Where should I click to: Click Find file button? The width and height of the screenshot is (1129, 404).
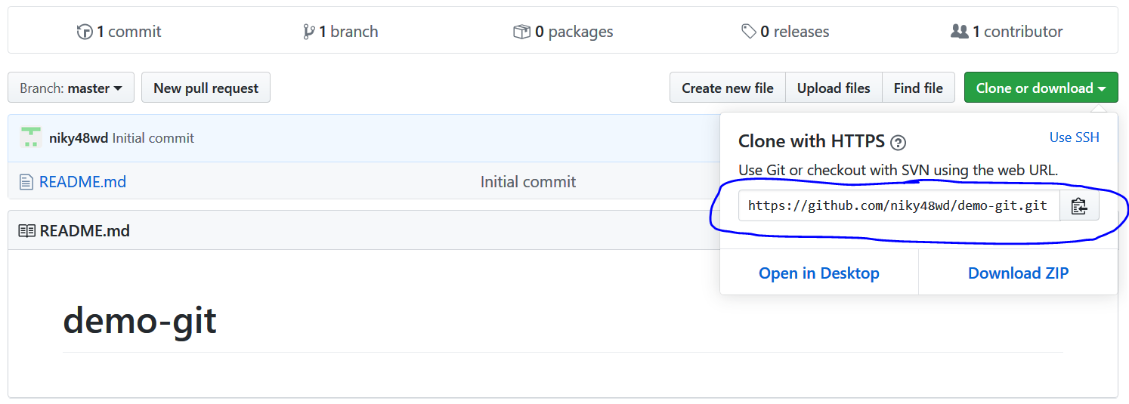(x=918, y=88)
